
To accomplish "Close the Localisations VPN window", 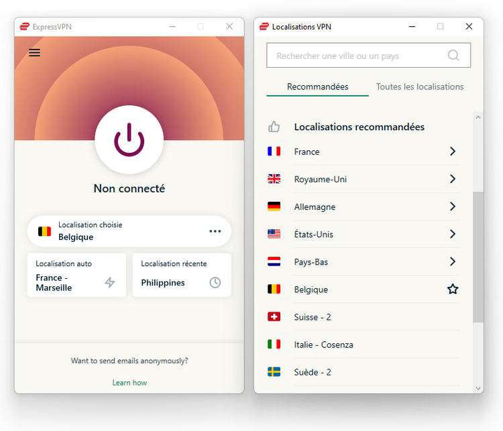I will [x=469, y=27].
